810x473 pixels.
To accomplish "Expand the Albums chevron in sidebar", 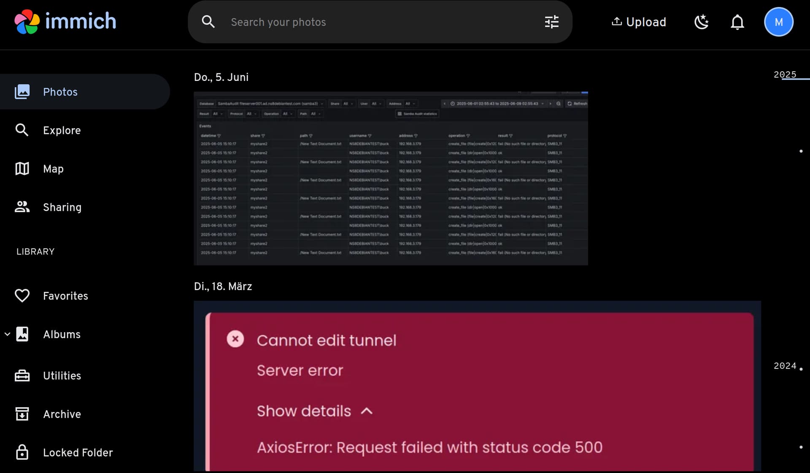I will pos(7,334).
